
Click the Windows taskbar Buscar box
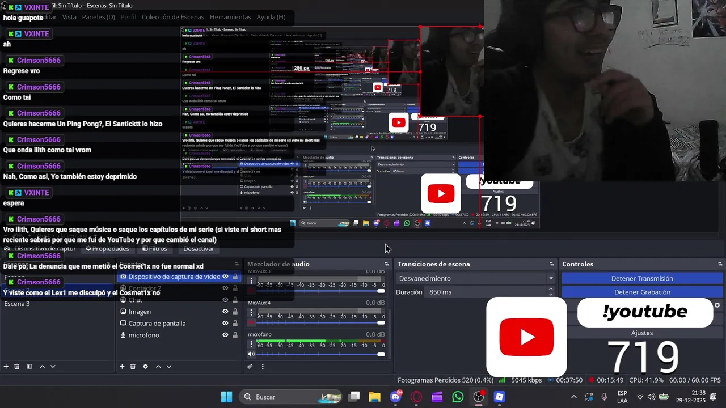[290, 397]
